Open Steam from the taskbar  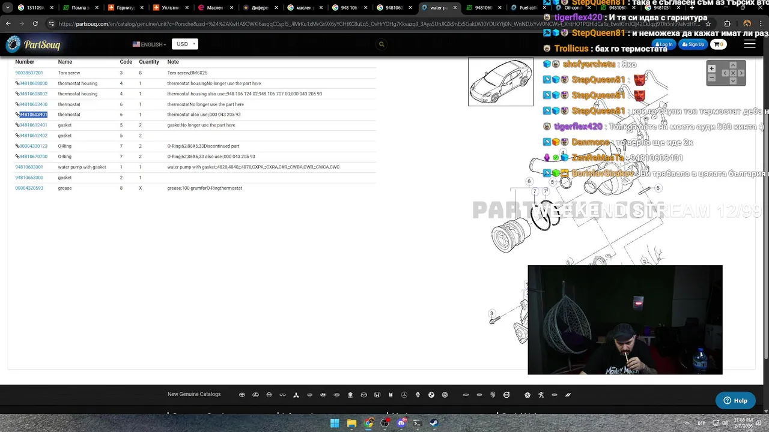[434, 423]
